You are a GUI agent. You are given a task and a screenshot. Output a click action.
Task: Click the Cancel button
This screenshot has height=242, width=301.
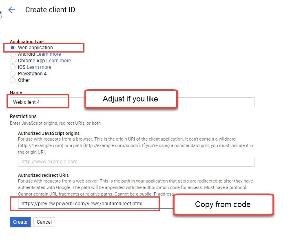tap(44, 222)
